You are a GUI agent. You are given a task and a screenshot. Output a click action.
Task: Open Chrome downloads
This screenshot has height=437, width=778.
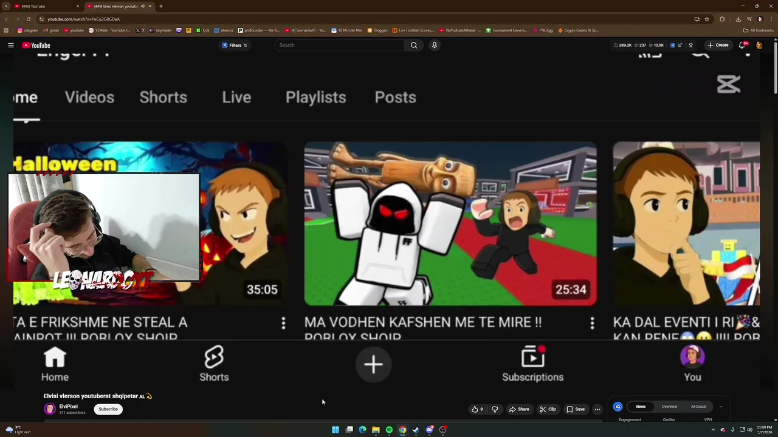[738, 19]
